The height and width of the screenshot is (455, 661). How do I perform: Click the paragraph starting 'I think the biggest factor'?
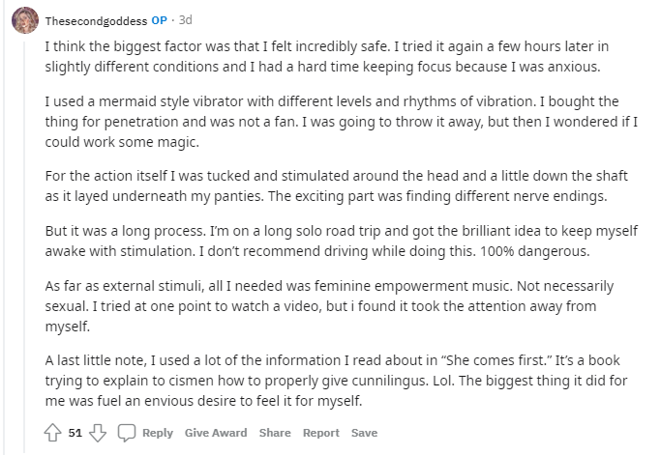click(327, 56)
